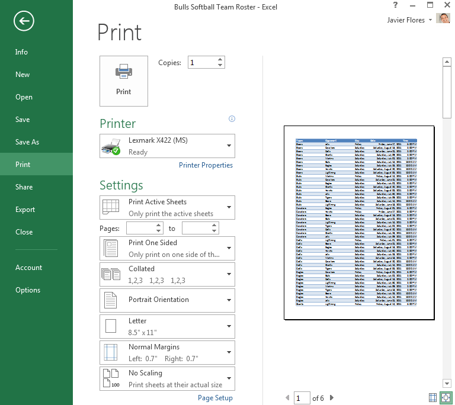The height and width of the screenshot is (405, 455).
Task: Toggle Show Margins in preview
Action: (x=433, y=398)
